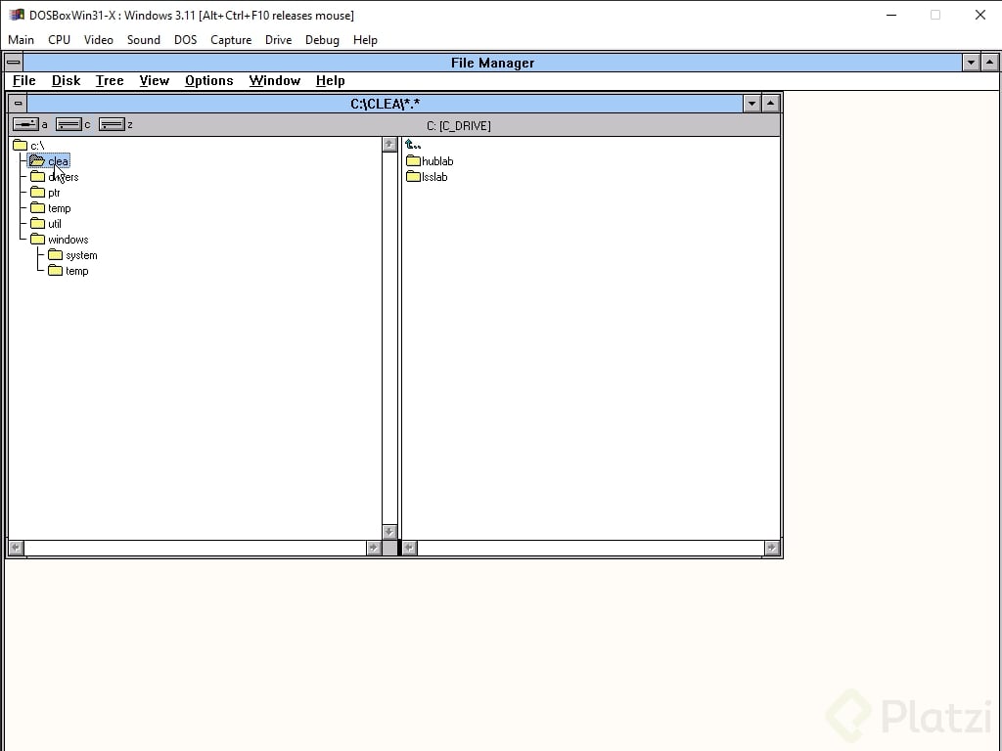Open DOSBox Debug menu
This screenshot has width=1002, height=751.
click(322, 39)
